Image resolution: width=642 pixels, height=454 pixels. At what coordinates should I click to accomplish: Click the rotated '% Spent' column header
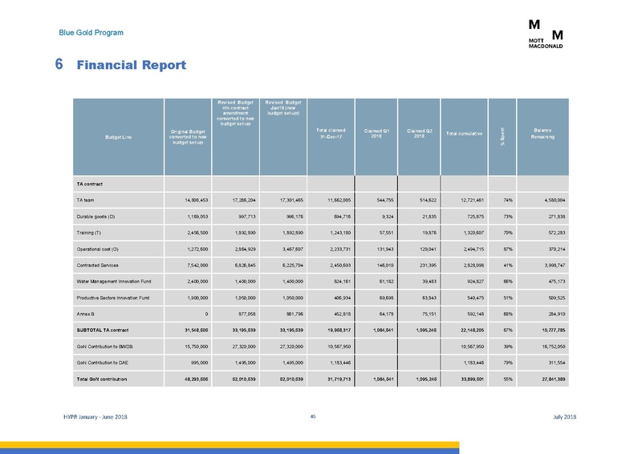(x=502, y=136)
